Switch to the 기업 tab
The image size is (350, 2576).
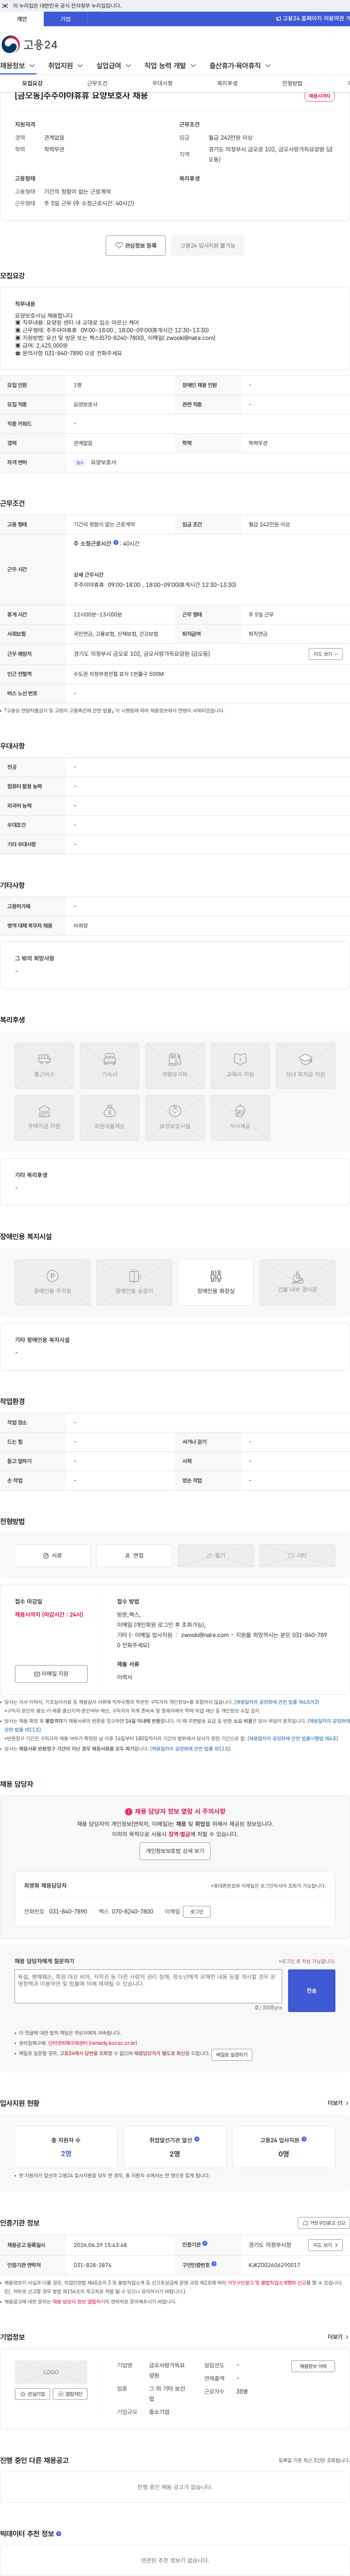pos(66,19)
